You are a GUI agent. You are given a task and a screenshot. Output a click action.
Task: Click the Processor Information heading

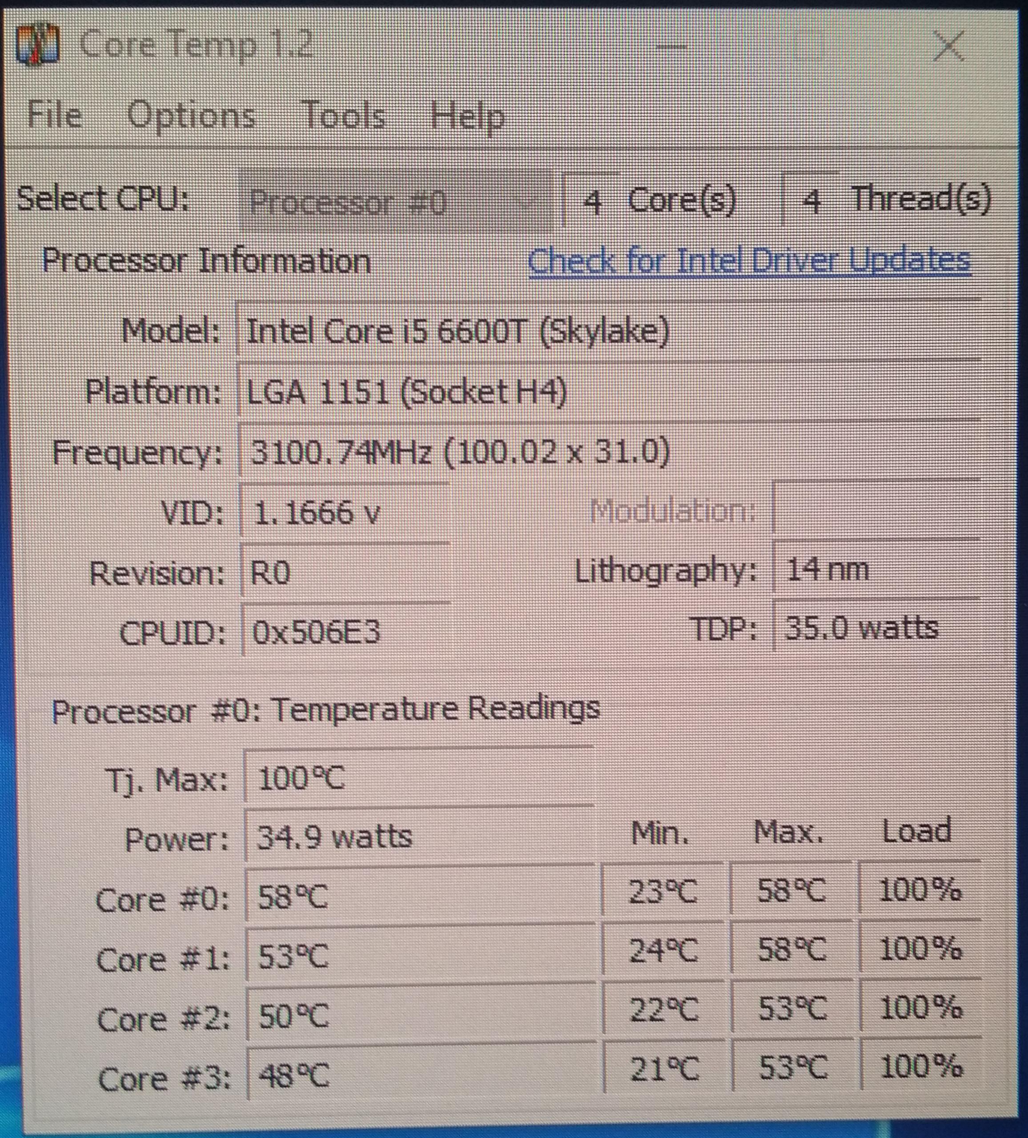pos(206,261)
